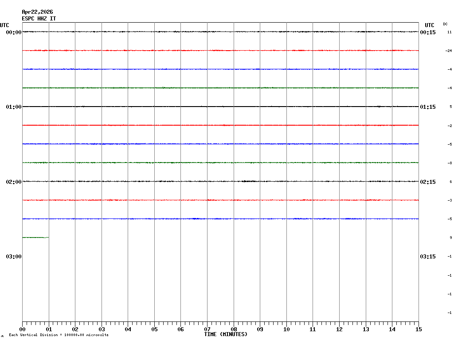Click the TIME (MINUTES) axis title
This screenshot has width=454, height=341.
pyautogui.click(x=226, y=334)
